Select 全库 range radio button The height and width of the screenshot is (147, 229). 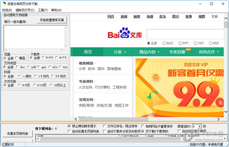click(5, 58)
